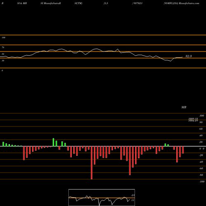Click the MR right-axis label -20
This screenshot has height=206, width=206.
pos(201,155)
